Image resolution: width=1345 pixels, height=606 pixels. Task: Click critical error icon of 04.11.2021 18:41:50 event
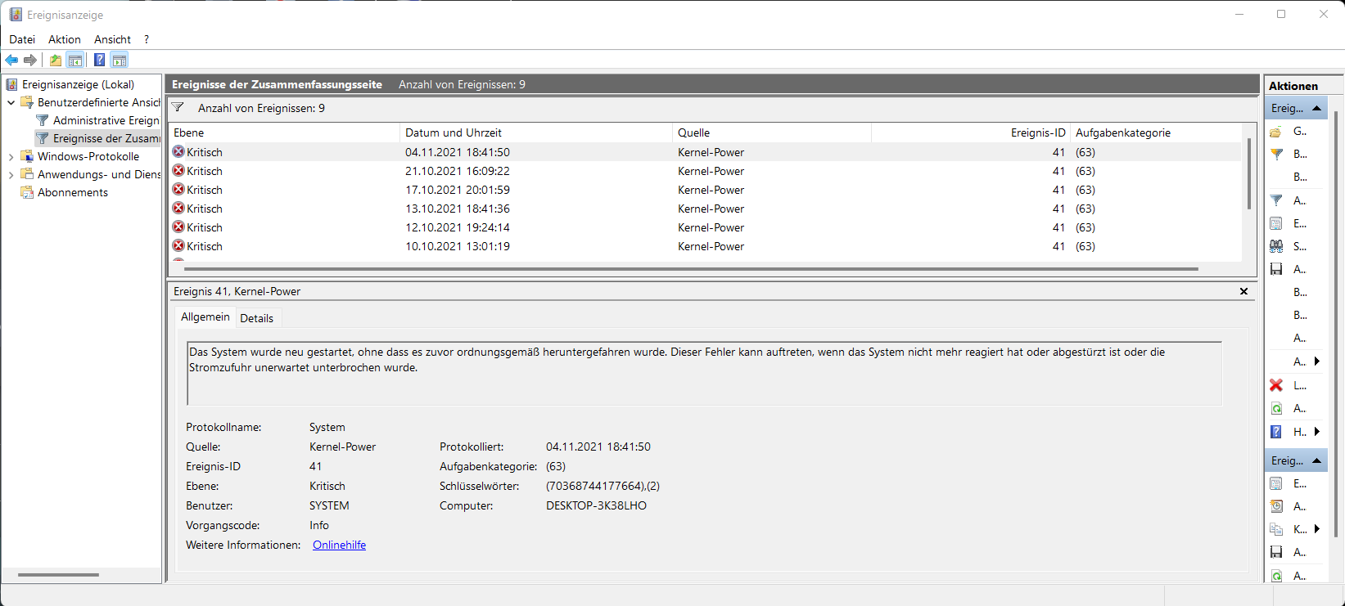click(x=178, y=151)
